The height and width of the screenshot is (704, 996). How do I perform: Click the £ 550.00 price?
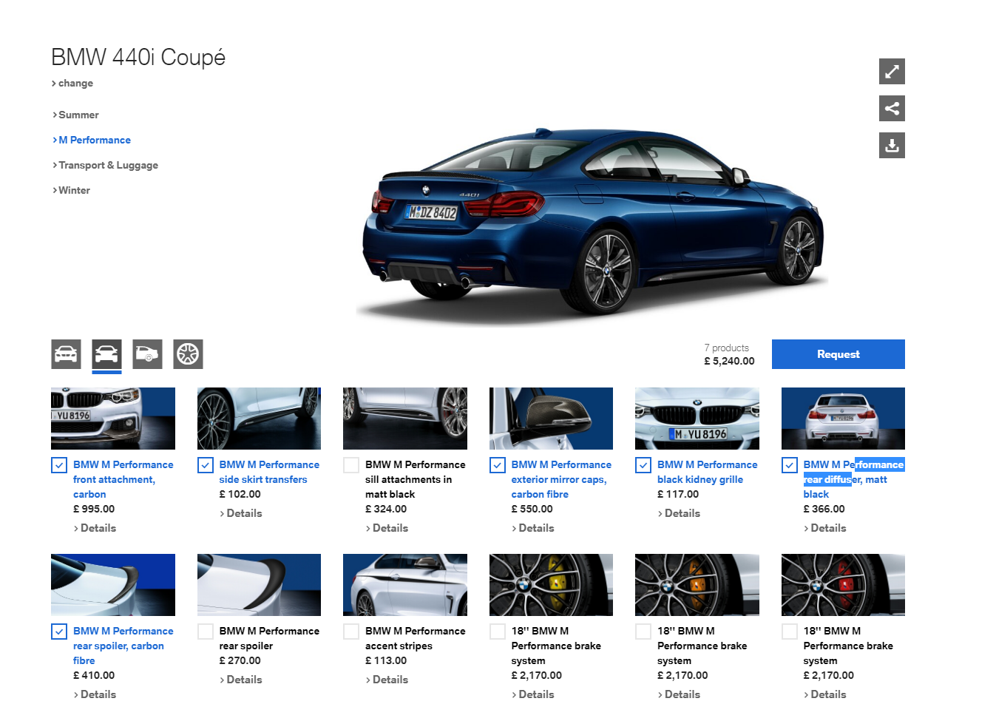(532, 509)
